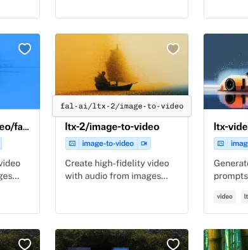Favorite the blue thumbnail card
248x250 pixels.
pos(25,49)
